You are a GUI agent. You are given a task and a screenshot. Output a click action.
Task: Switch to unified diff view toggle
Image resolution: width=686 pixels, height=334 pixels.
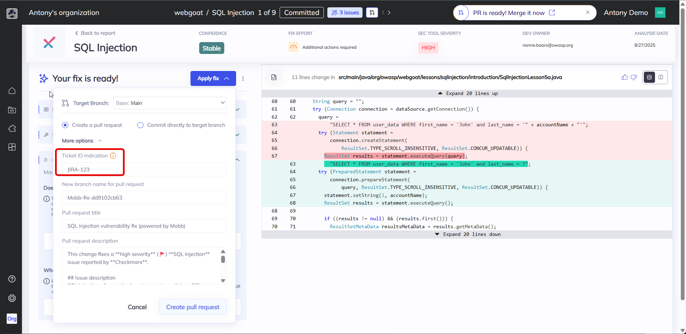coord(649,77)
